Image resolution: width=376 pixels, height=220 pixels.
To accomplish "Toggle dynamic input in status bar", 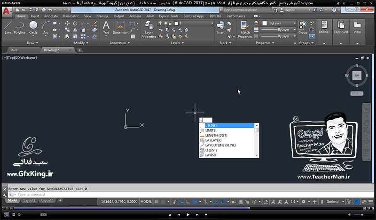I will tap(182, 202).
